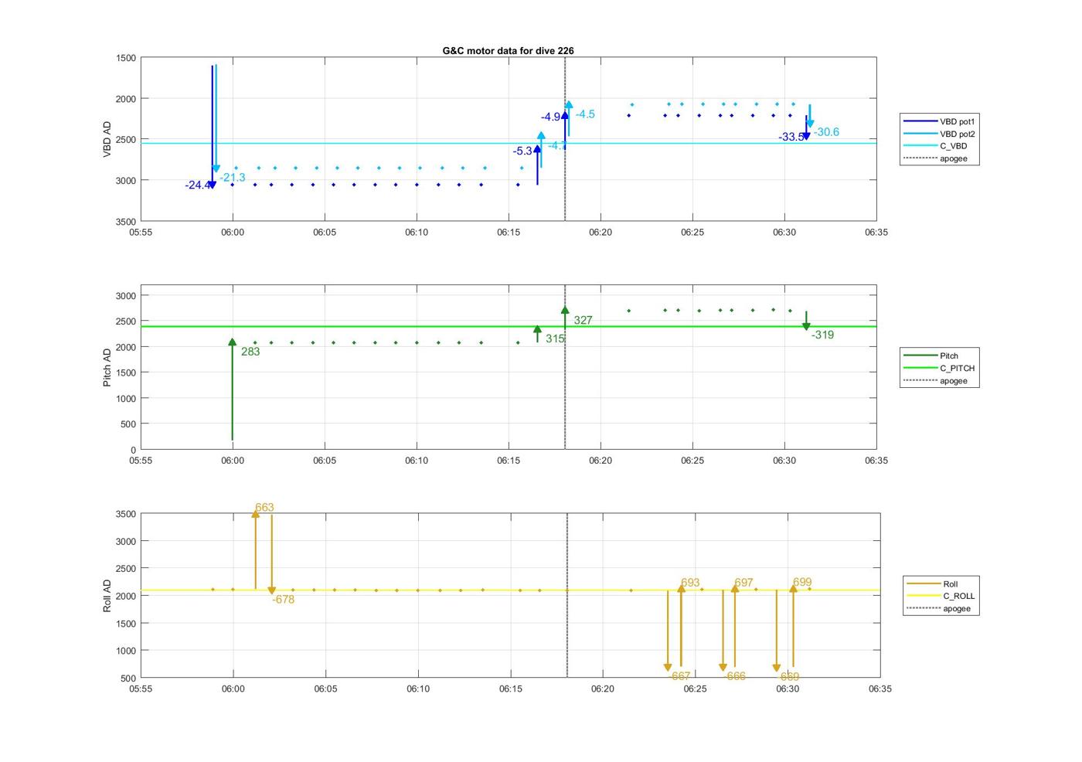The height and width of the screenshot is (762, 1082).
Task: Click the '-24.4' VBD data label
Action: (197, 185)
